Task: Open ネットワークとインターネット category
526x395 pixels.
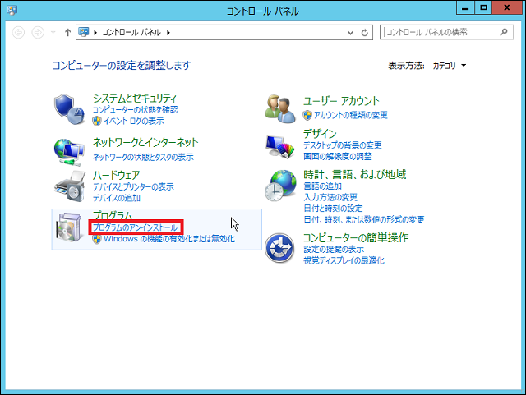Action: click(x=145, y=143)
